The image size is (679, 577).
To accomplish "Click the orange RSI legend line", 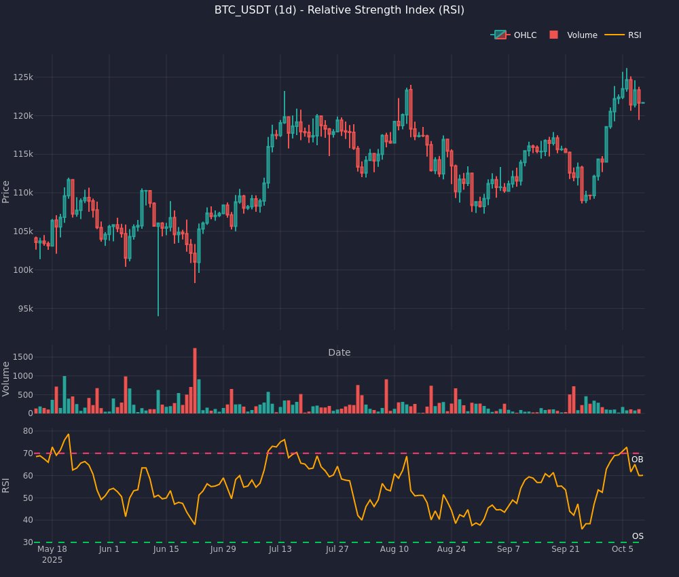I will [614, 35].
